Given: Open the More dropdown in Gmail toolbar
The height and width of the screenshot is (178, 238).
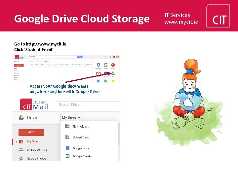Looking at the screenshot, I should (46, 61).
